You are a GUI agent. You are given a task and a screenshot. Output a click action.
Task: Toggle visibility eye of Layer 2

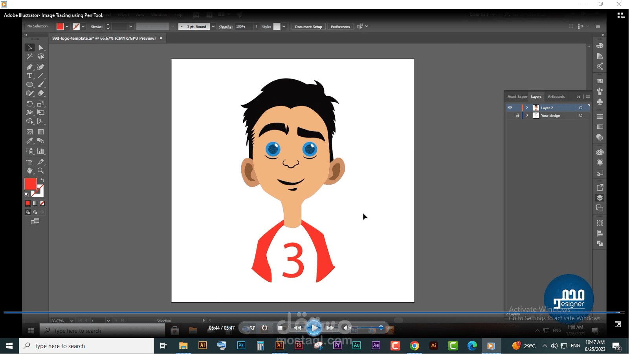(510, 108)
